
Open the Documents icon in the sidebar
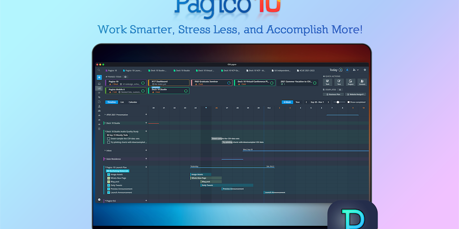(x=99, y=102)
